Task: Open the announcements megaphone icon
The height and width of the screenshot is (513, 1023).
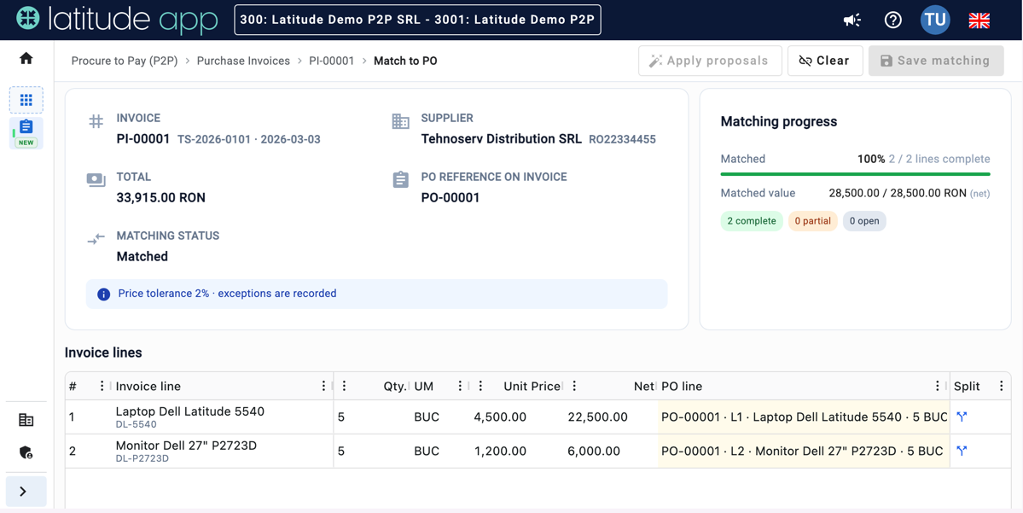Action: (x=852, y=20)
